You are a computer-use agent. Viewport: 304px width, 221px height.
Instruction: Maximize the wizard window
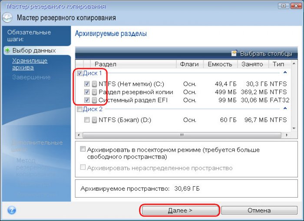284,6
